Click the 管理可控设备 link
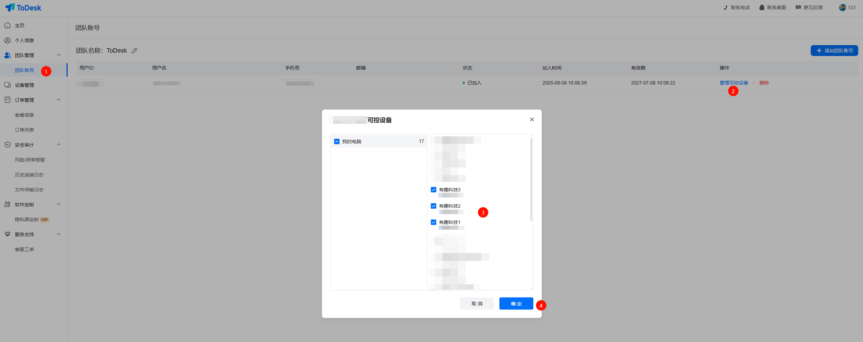Screen dimensions: 863x342 pos(734,83)
